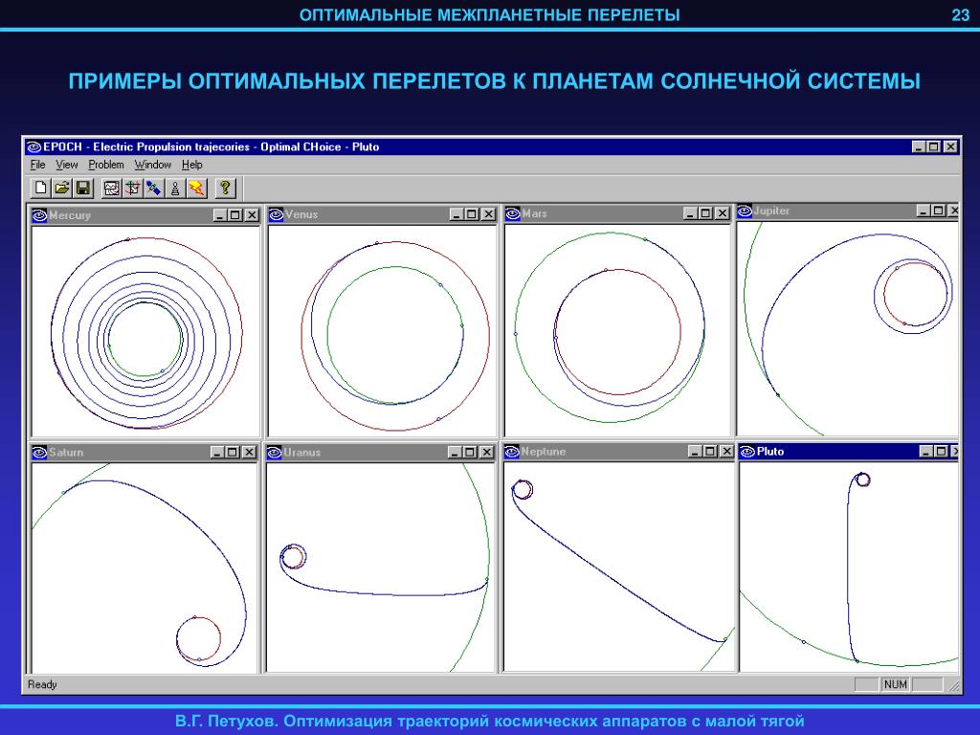Image resolution: width=980 pixels, height=735 pixels.
Task: Click the Venus trajectory plot area
Action: pyautogui.click(x=382, y=330)
